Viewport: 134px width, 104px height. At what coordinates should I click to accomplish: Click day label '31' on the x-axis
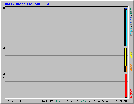tap(126, 101)
